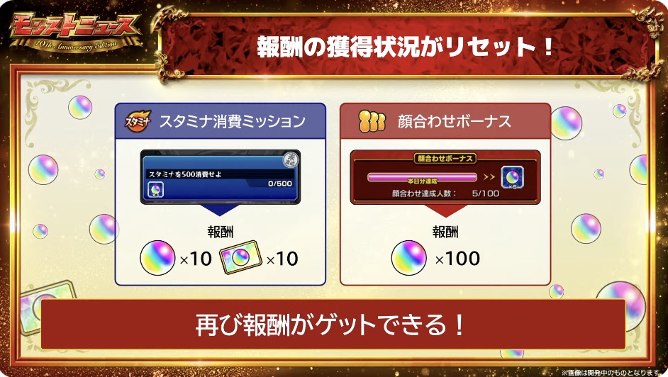
Task: Click the round 未達成 status stamp
Action: pos(291,160)
